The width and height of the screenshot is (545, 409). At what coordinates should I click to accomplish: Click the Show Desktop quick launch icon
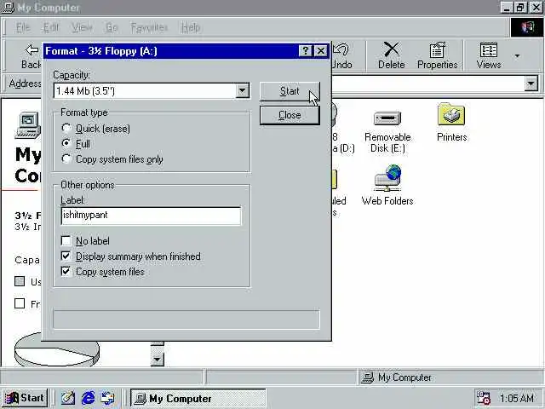click(68, 398)
